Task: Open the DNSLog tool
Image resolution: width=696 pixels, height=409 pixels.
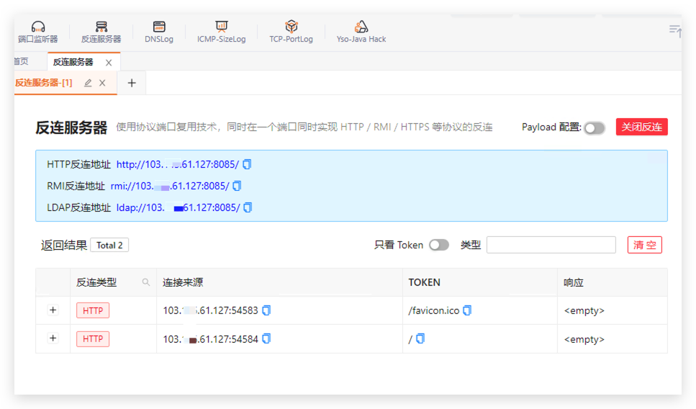Action: click(x=159, y=32)
